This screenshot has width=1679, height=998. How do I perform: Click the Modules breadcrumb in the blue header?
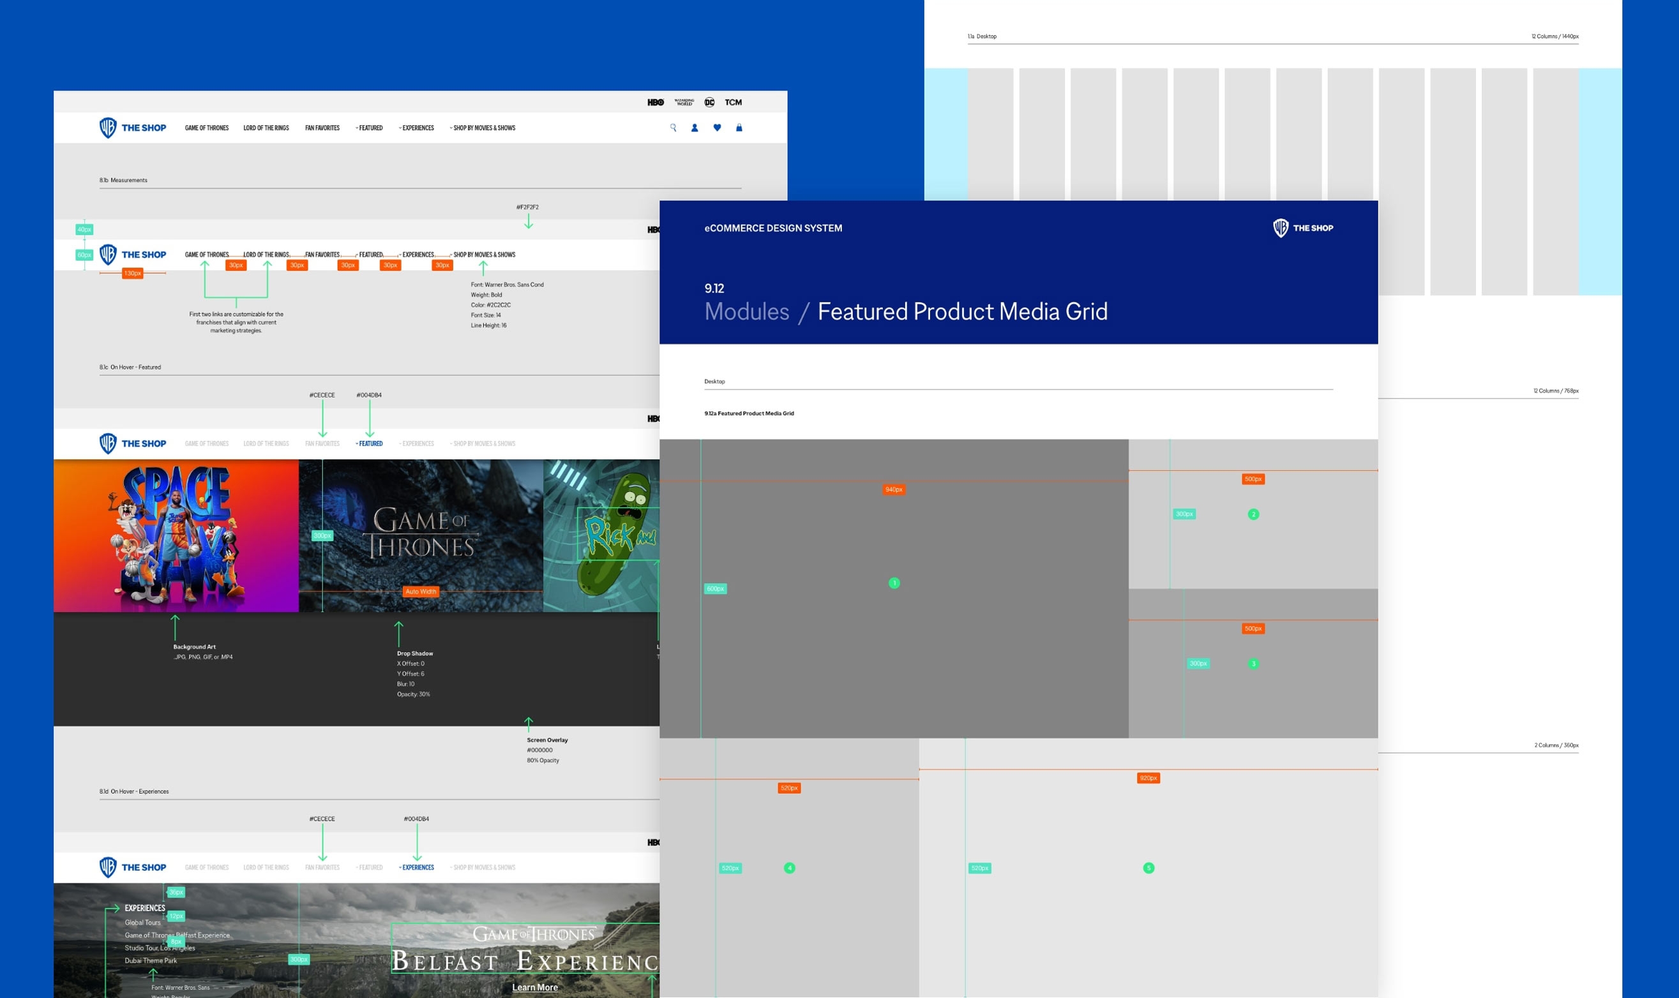[747, 311]
